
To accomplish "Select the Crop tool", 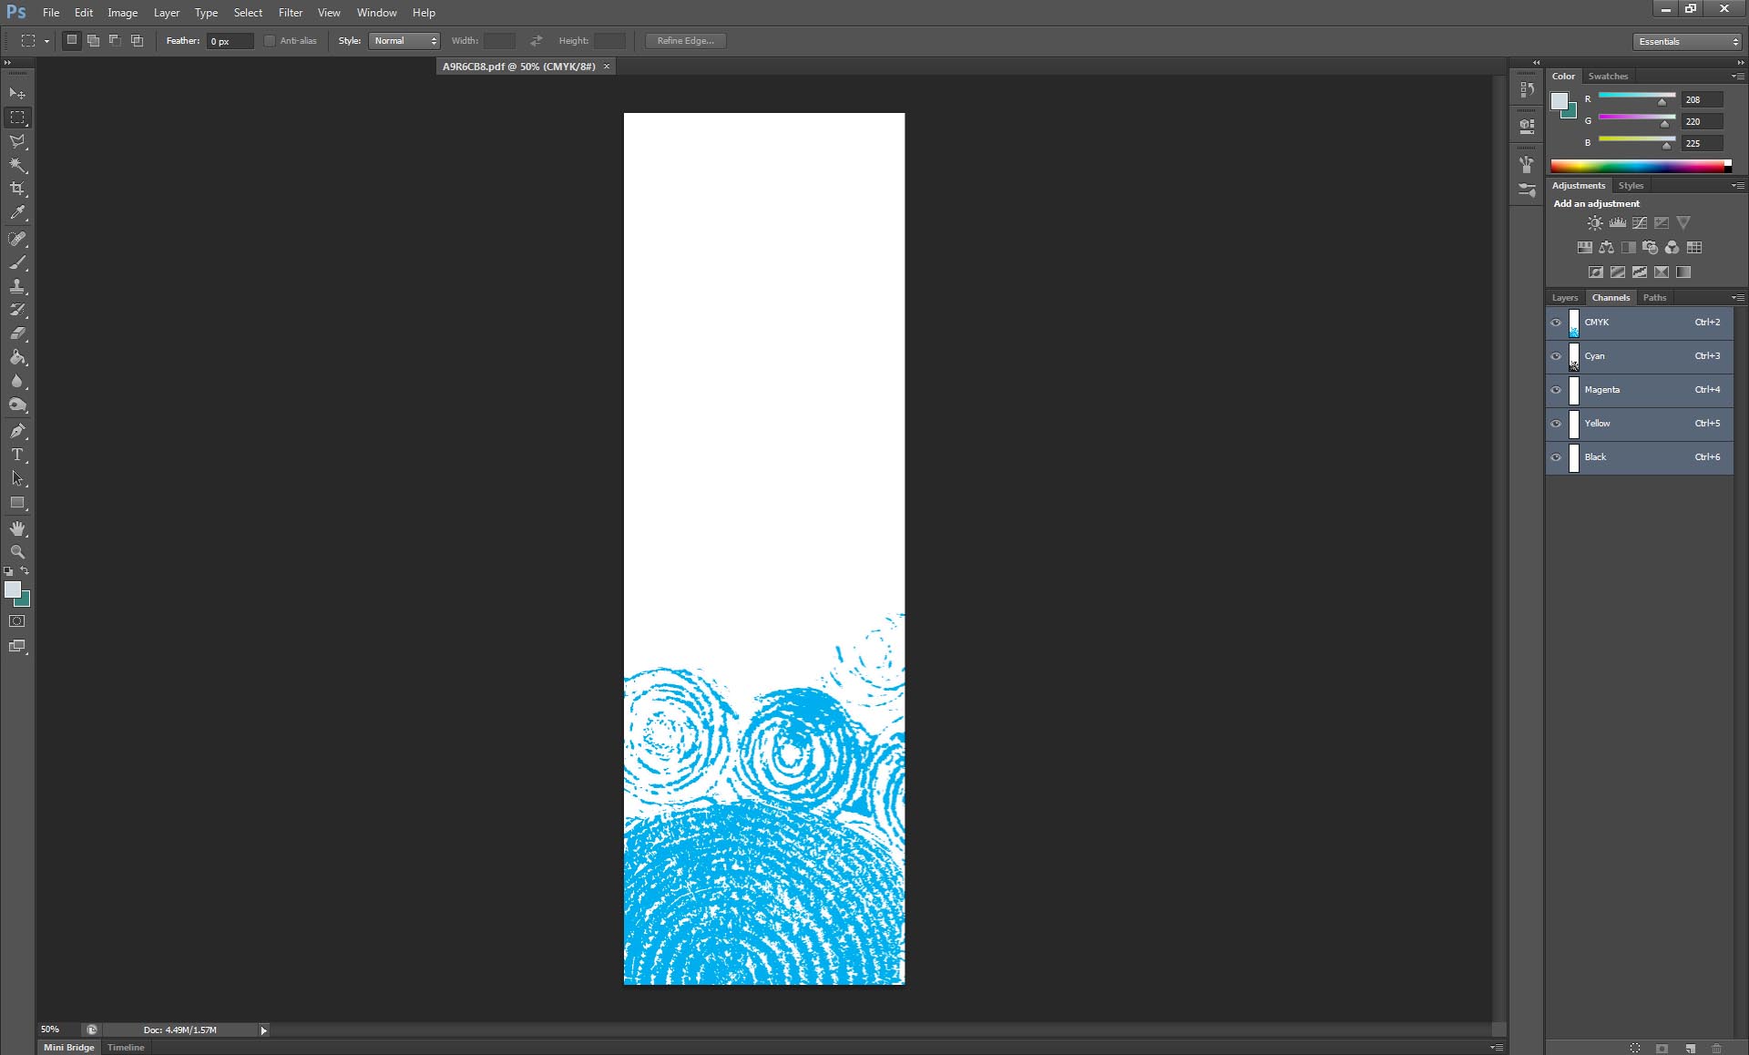I will click(17, 189).
